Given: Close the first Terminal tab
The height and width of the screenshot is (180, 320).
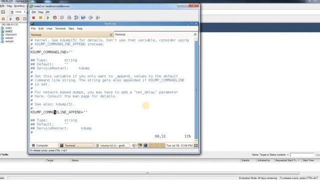Looking at the screenshot, I should [111, 35].
